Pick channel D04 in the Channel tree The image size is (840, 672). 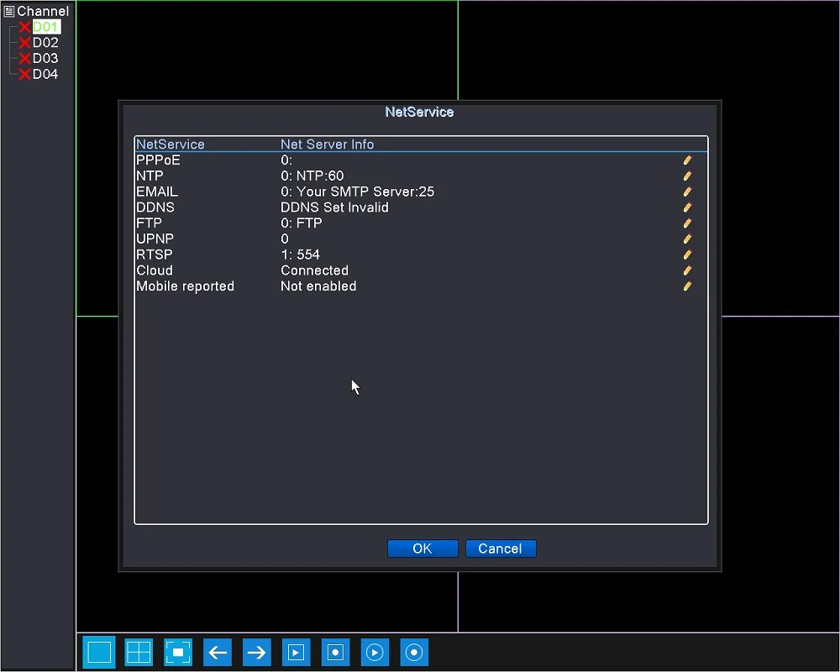pyautogui.click(x=45, y=74)
